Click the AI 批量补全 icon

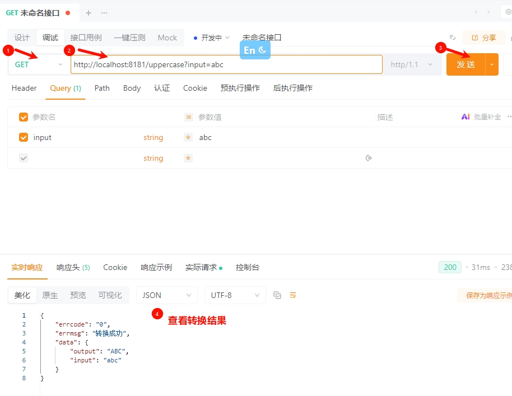click(466, 117)
